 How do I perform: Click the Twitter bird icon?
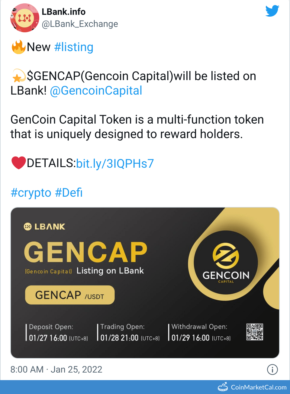point(272,11)
